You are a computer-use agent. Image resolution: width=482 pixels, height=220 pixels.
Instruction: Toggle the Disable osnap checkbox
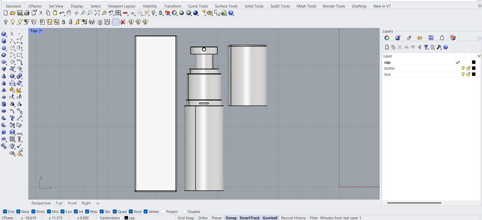click(185, 211)
